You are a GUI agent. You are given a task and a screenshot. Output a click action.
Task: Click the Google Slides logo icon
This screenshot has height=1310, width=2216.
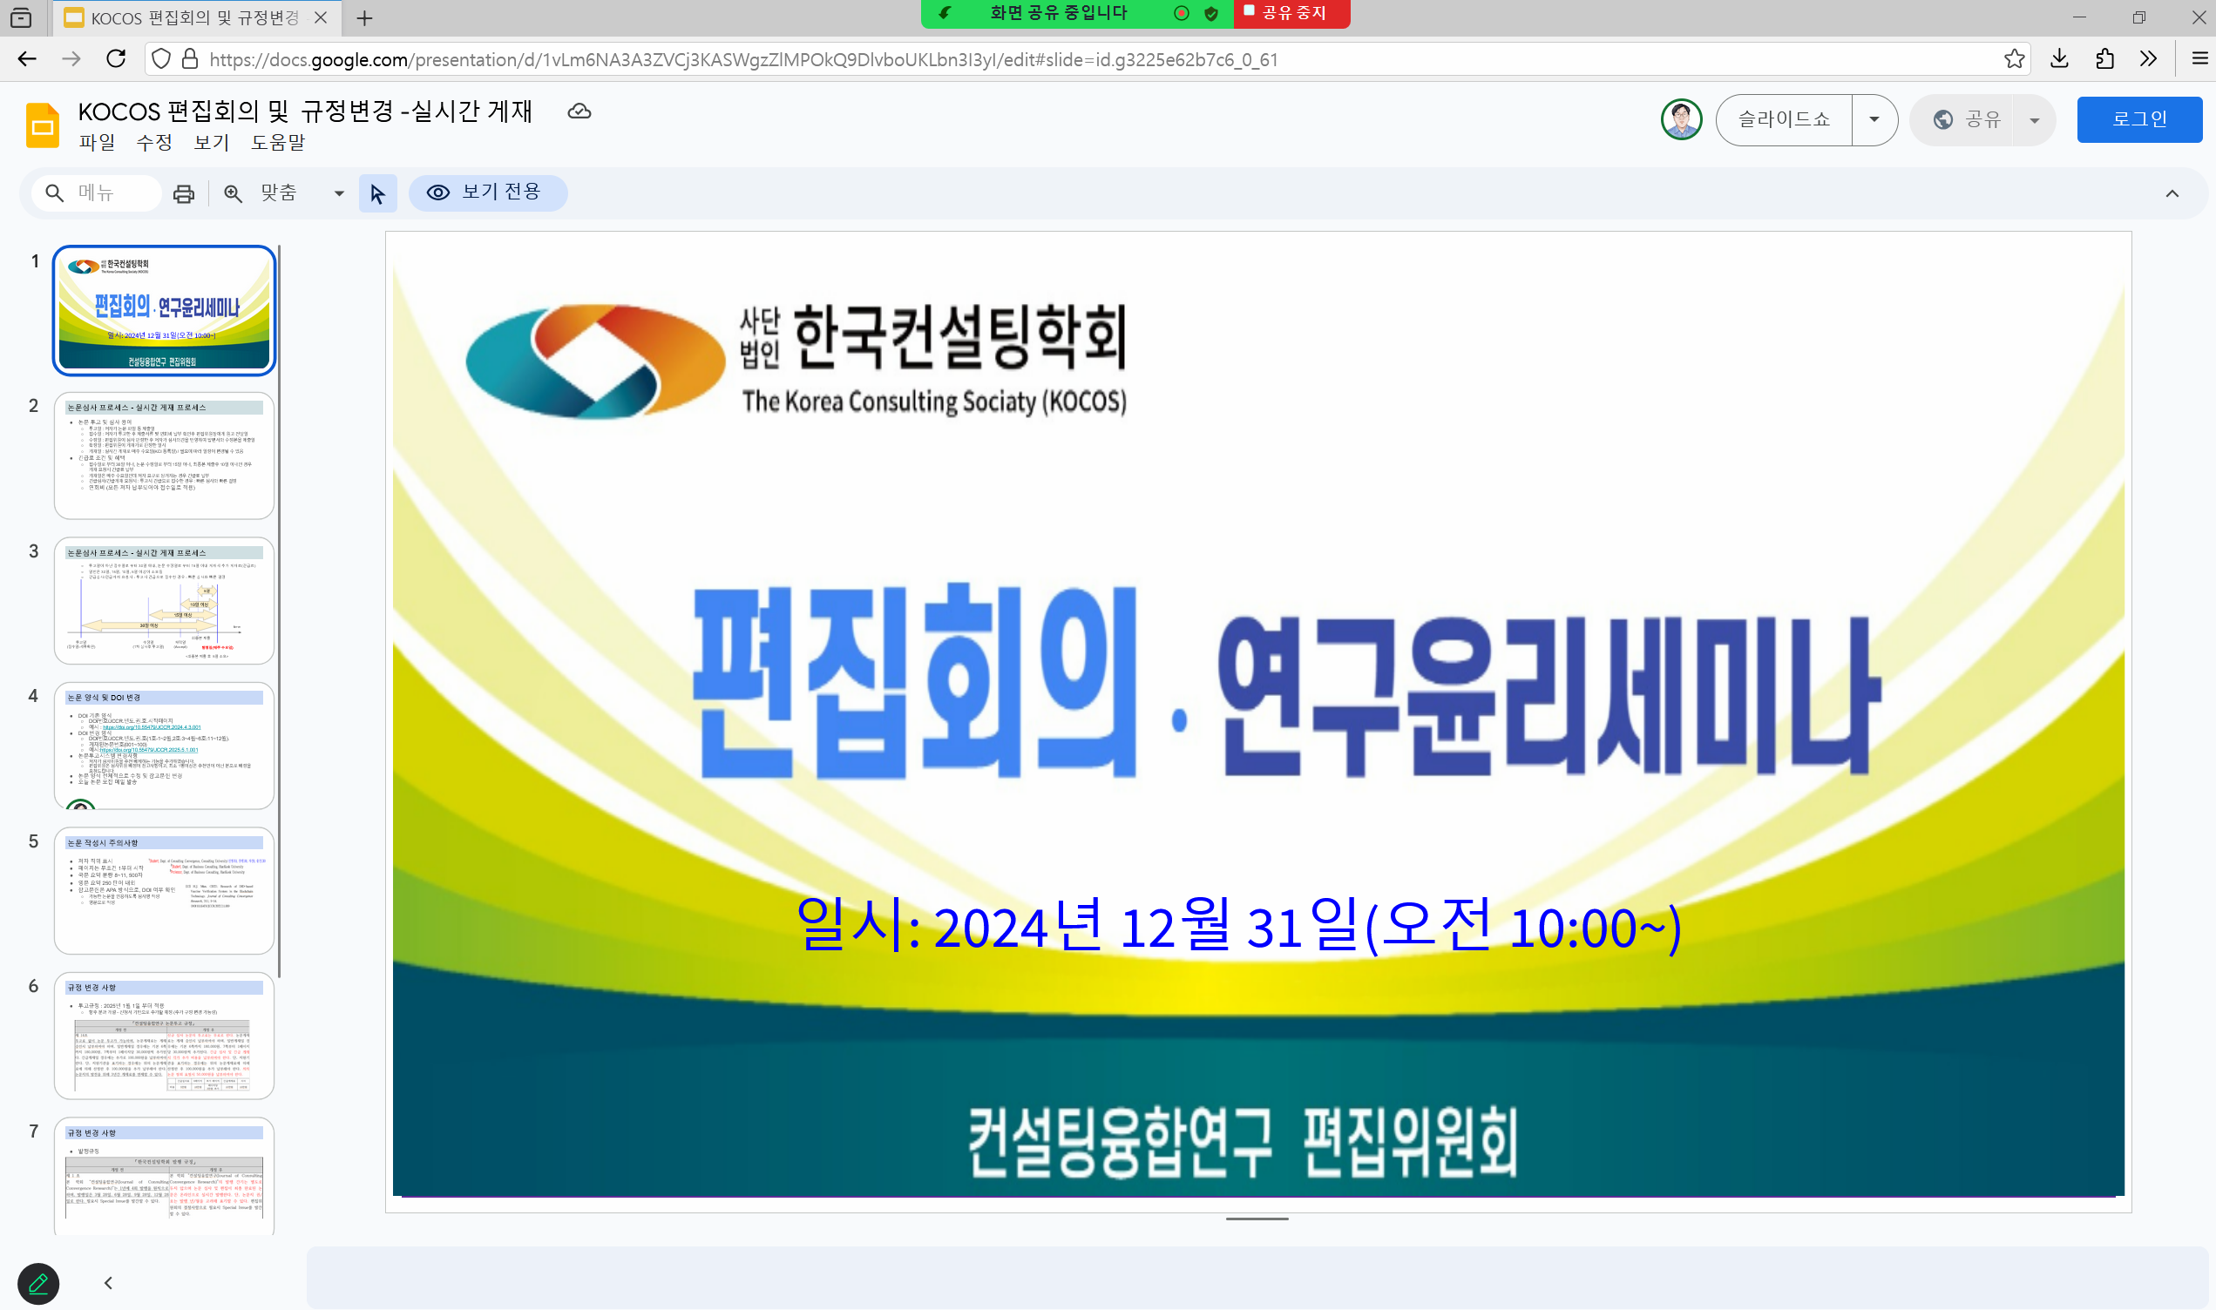point(43,125)
